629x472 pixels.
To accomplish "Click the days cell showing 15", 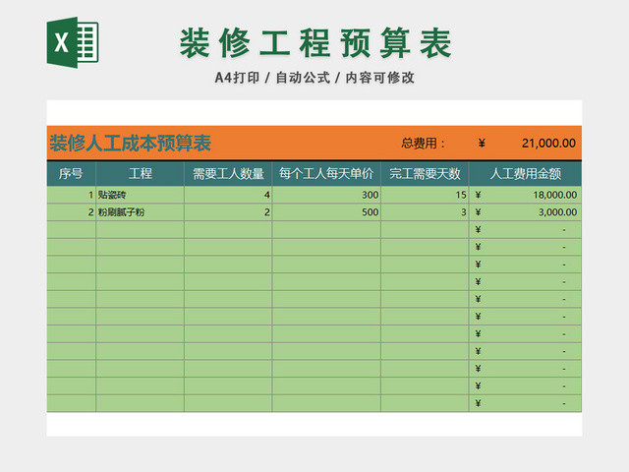I will [x=425, y=195].
